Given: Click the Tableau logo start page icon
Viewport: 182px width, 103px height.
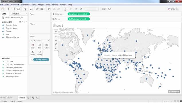Looking at the screenshot, I should pyautogui.click(x=3, y=9).
